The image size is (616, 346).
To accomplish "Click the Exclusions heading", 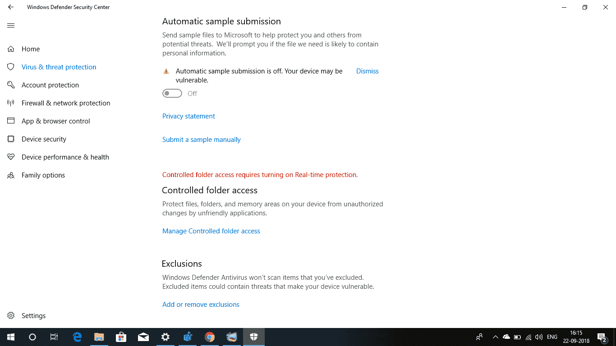I will click(x=182, y=264).
